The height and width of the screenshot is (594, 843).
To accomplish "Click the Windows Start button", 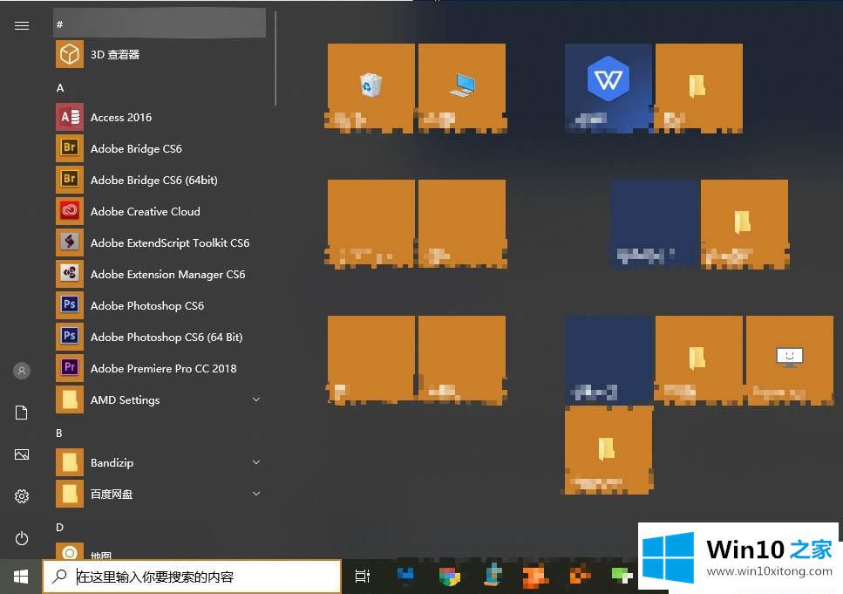I will click(21, 577).
